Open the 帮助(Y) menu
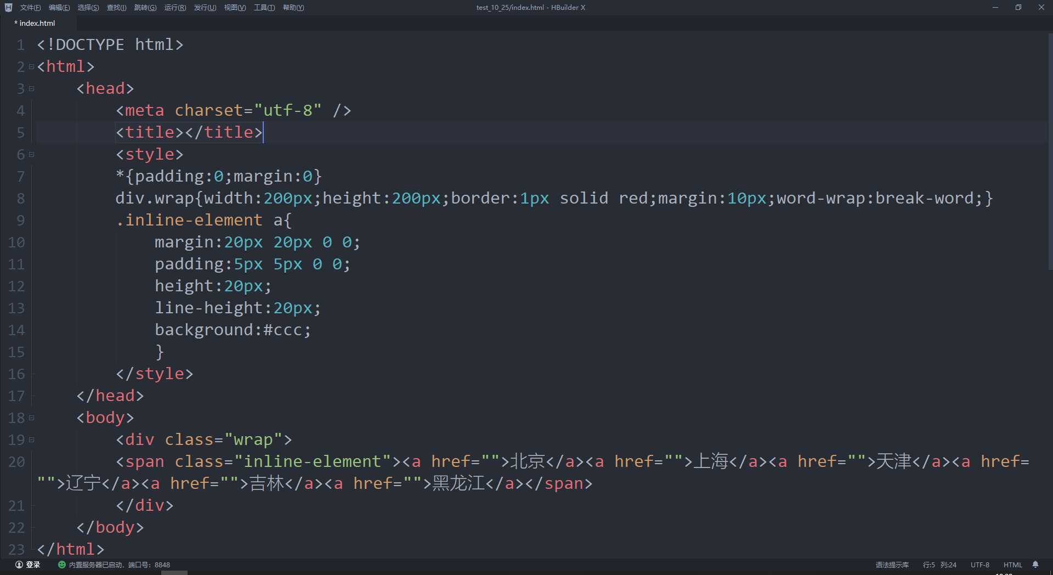The height and width of the screenshot is (575, 1053). 293,8
